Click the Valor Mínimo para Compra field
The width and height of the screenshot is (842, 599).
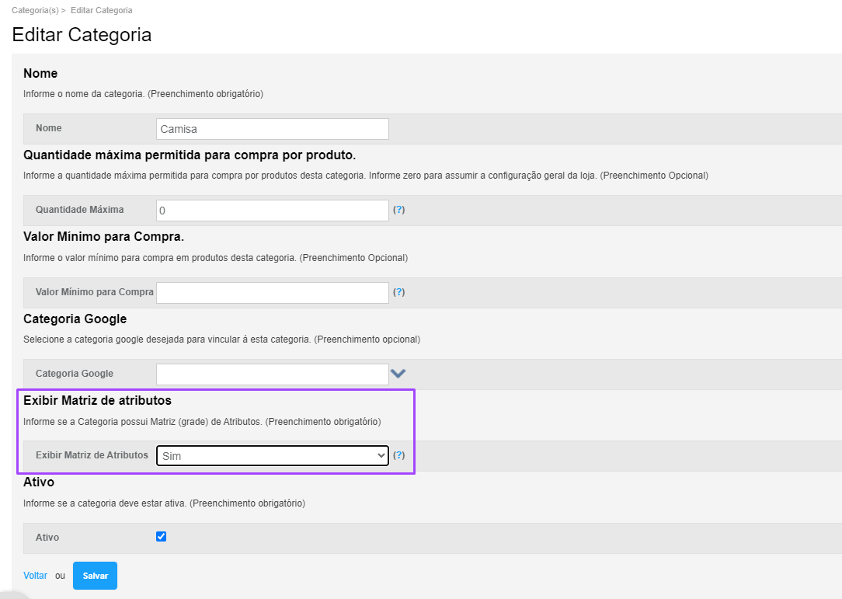tap(273, 293)
